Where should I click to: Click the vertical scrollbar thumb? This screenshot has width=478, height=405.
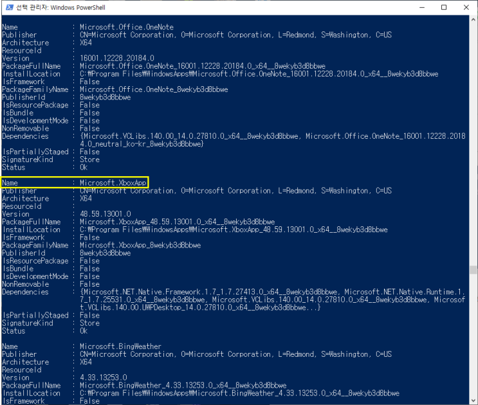(x=473, y=270)
